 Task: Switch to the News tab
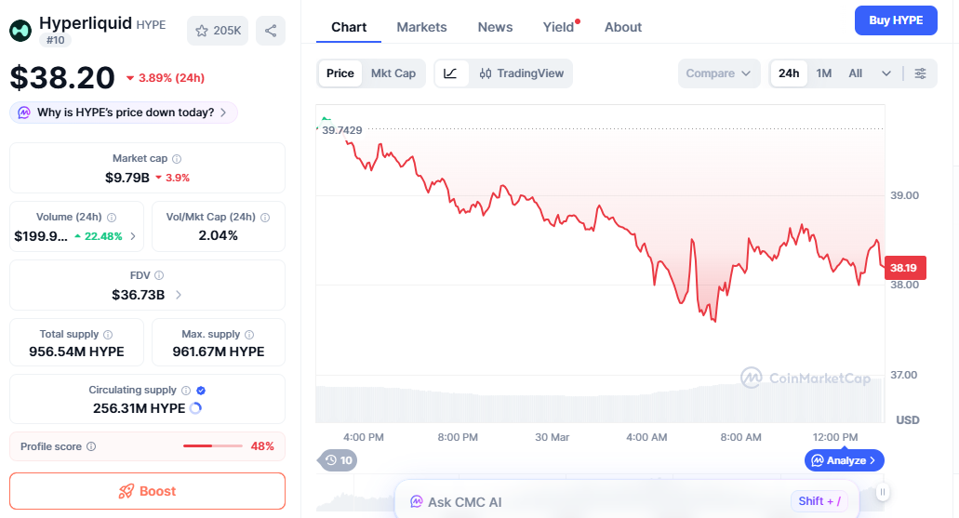[x=495, y=27]
